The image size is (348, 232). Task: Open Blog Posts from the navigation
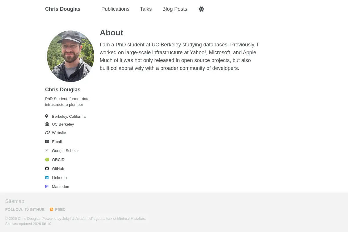click(x=175, y=9)
